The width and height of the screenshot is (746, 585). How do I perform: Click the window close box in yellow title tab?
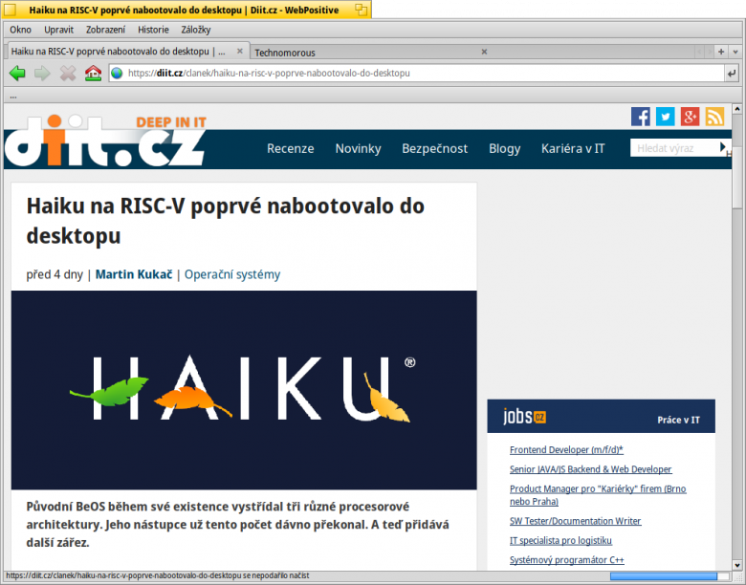(10, 10)
